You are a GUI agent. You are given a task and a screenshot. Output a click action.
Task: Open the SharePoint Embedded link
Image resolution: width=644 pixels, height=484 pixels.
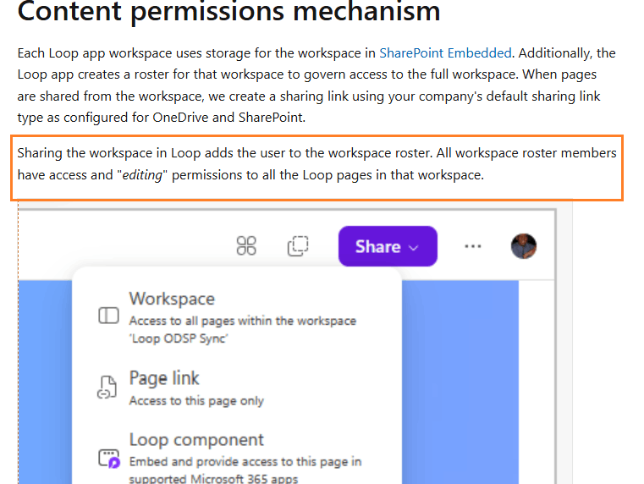445,53
